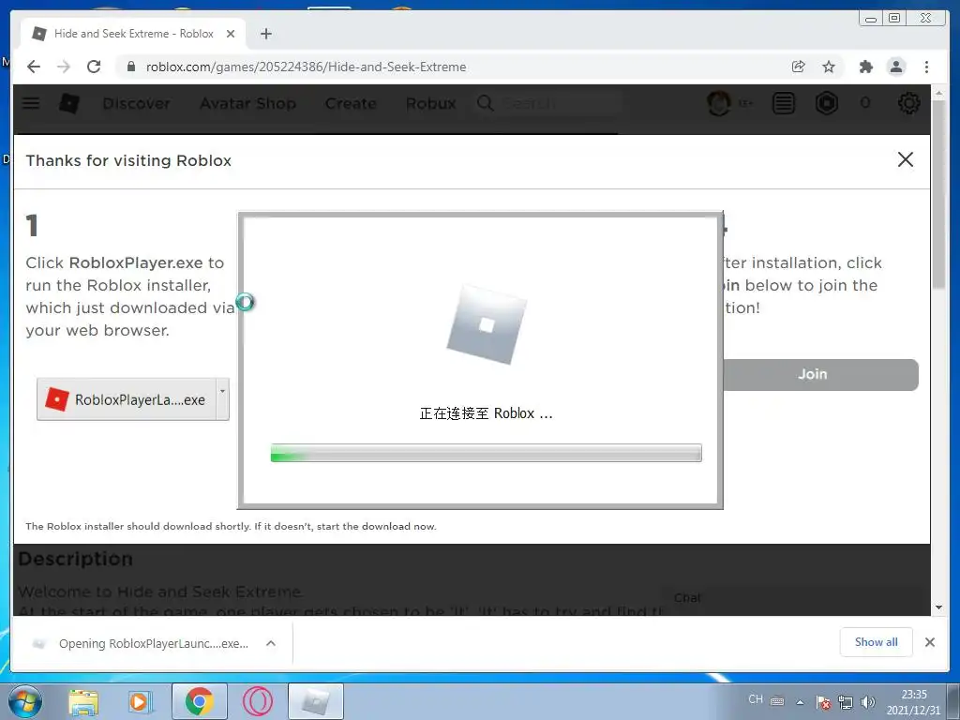This screenshot has width=960, height=720.
Task: Open Windows Explorer from taskbar
Action: tap(83, 701)
